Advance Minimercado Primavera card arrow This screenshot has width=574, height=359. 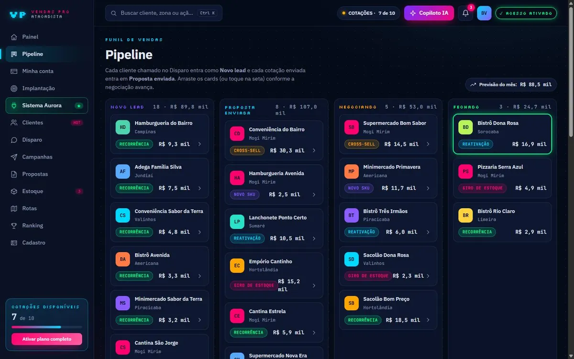tap(428, 188)
